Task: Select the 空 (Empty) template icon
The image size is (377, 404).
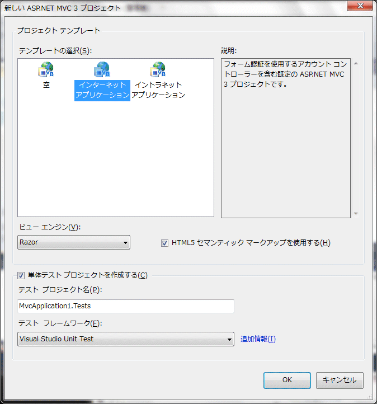Action: tap(46, 69)
